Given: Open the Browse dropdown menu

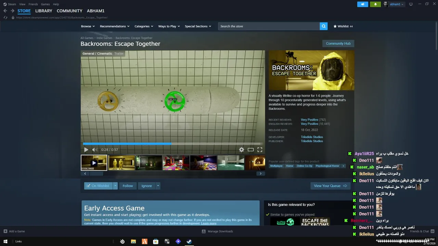Looking at the screenshot, I should [88, 26].
